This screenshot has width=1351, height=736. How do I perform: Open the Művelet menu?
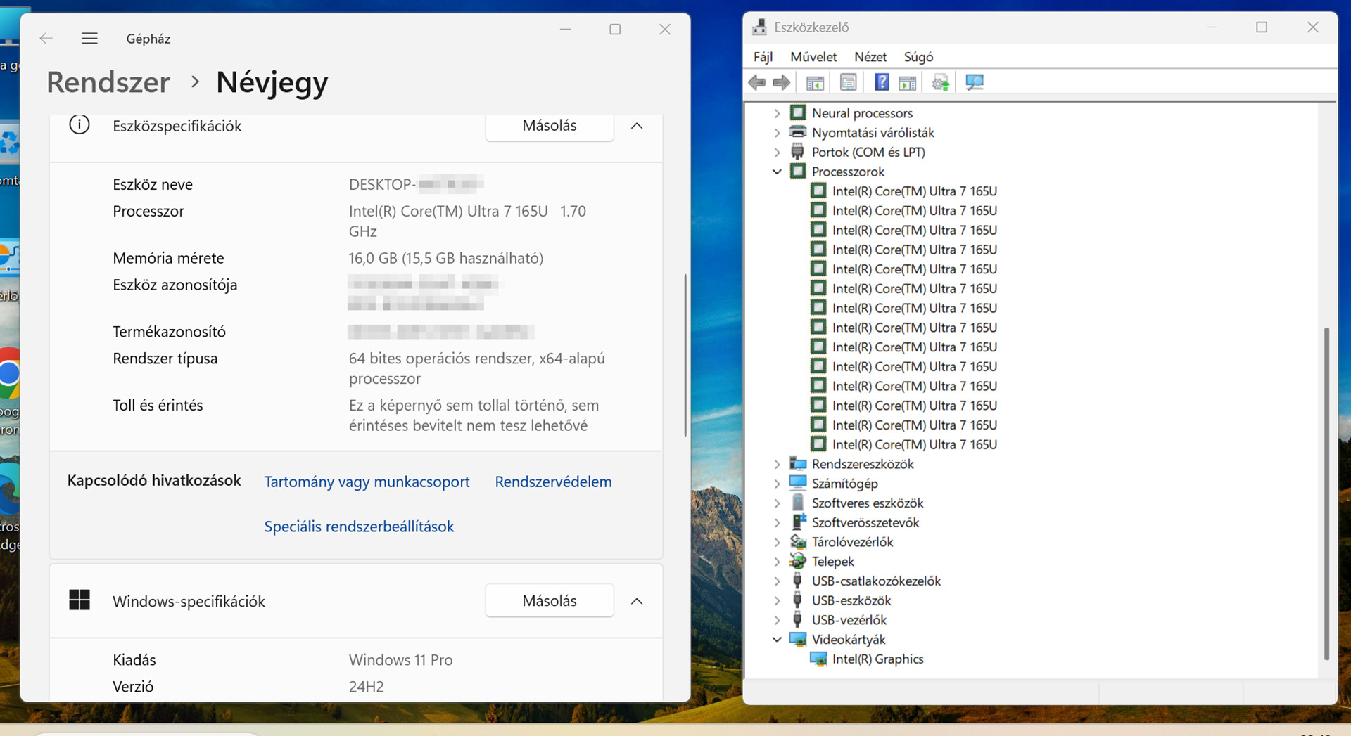(813, 57)
